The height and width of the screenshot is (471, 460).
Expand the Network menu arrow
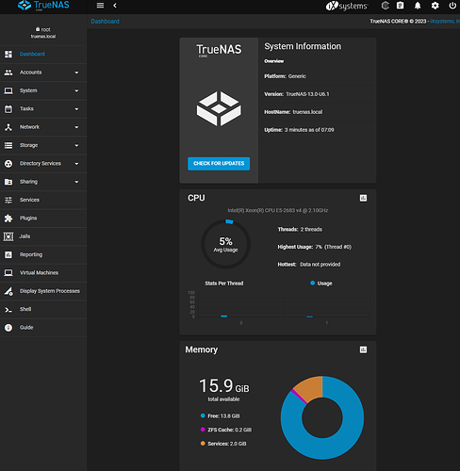[x=76, y=127]
